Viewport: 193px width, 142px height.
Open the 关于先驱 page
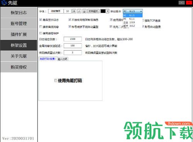point(19,56)
